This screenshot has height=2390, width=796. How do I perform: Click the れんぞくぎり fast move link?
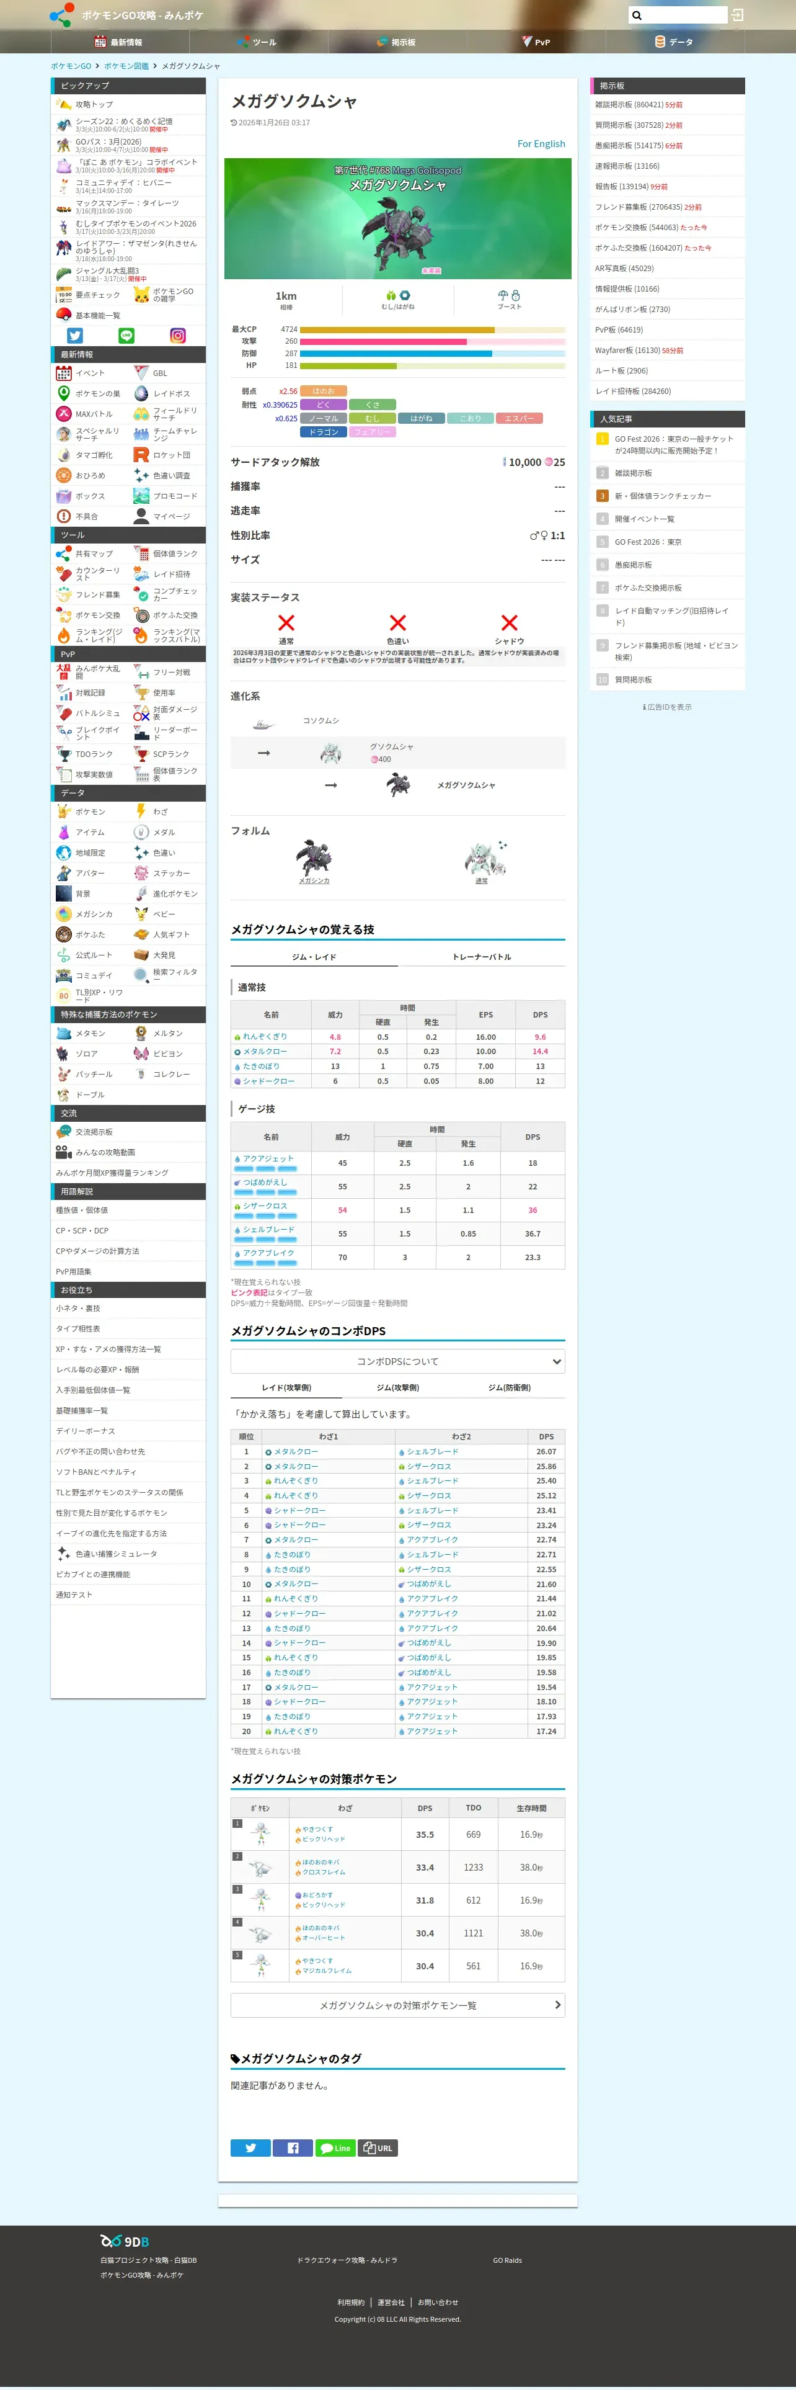click(265, 1037)
